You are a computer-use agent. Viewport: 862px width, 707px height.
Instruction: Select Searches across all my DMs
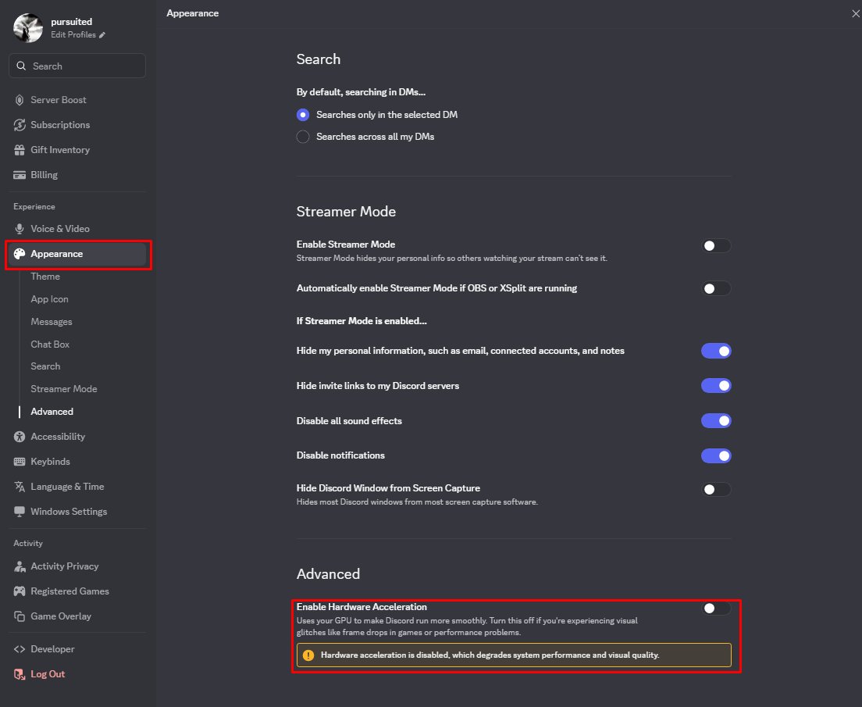point(302,137)
